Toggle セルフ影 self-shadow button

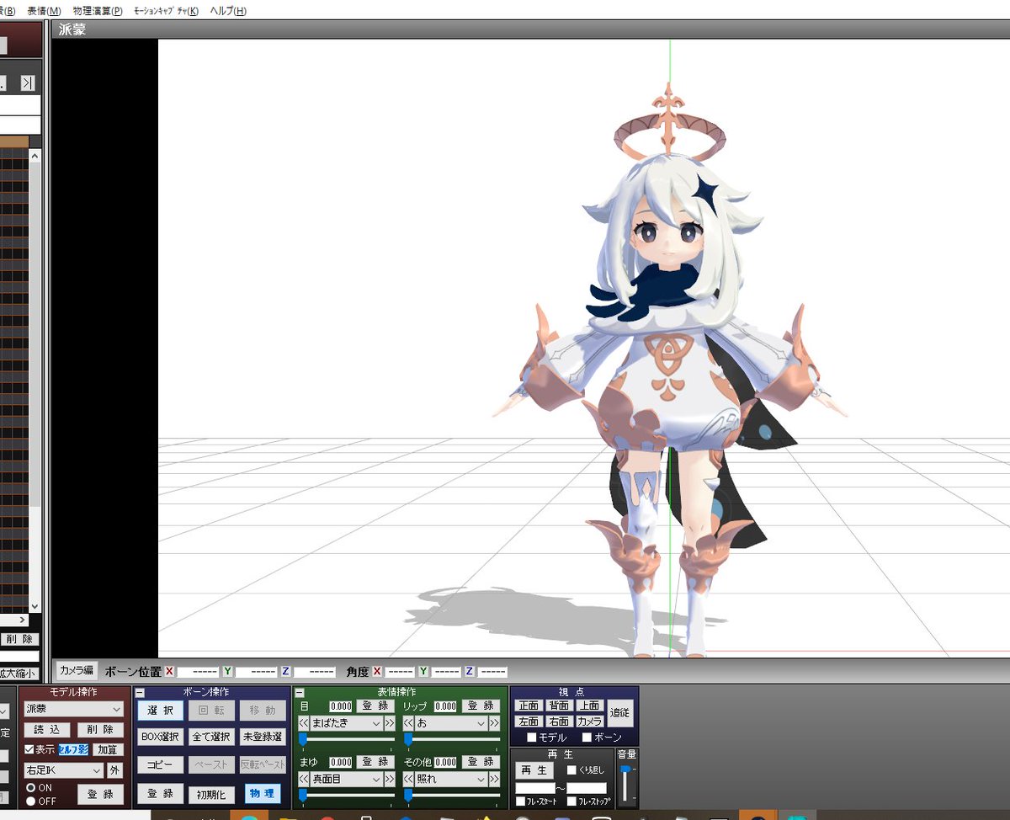[73, 749]
